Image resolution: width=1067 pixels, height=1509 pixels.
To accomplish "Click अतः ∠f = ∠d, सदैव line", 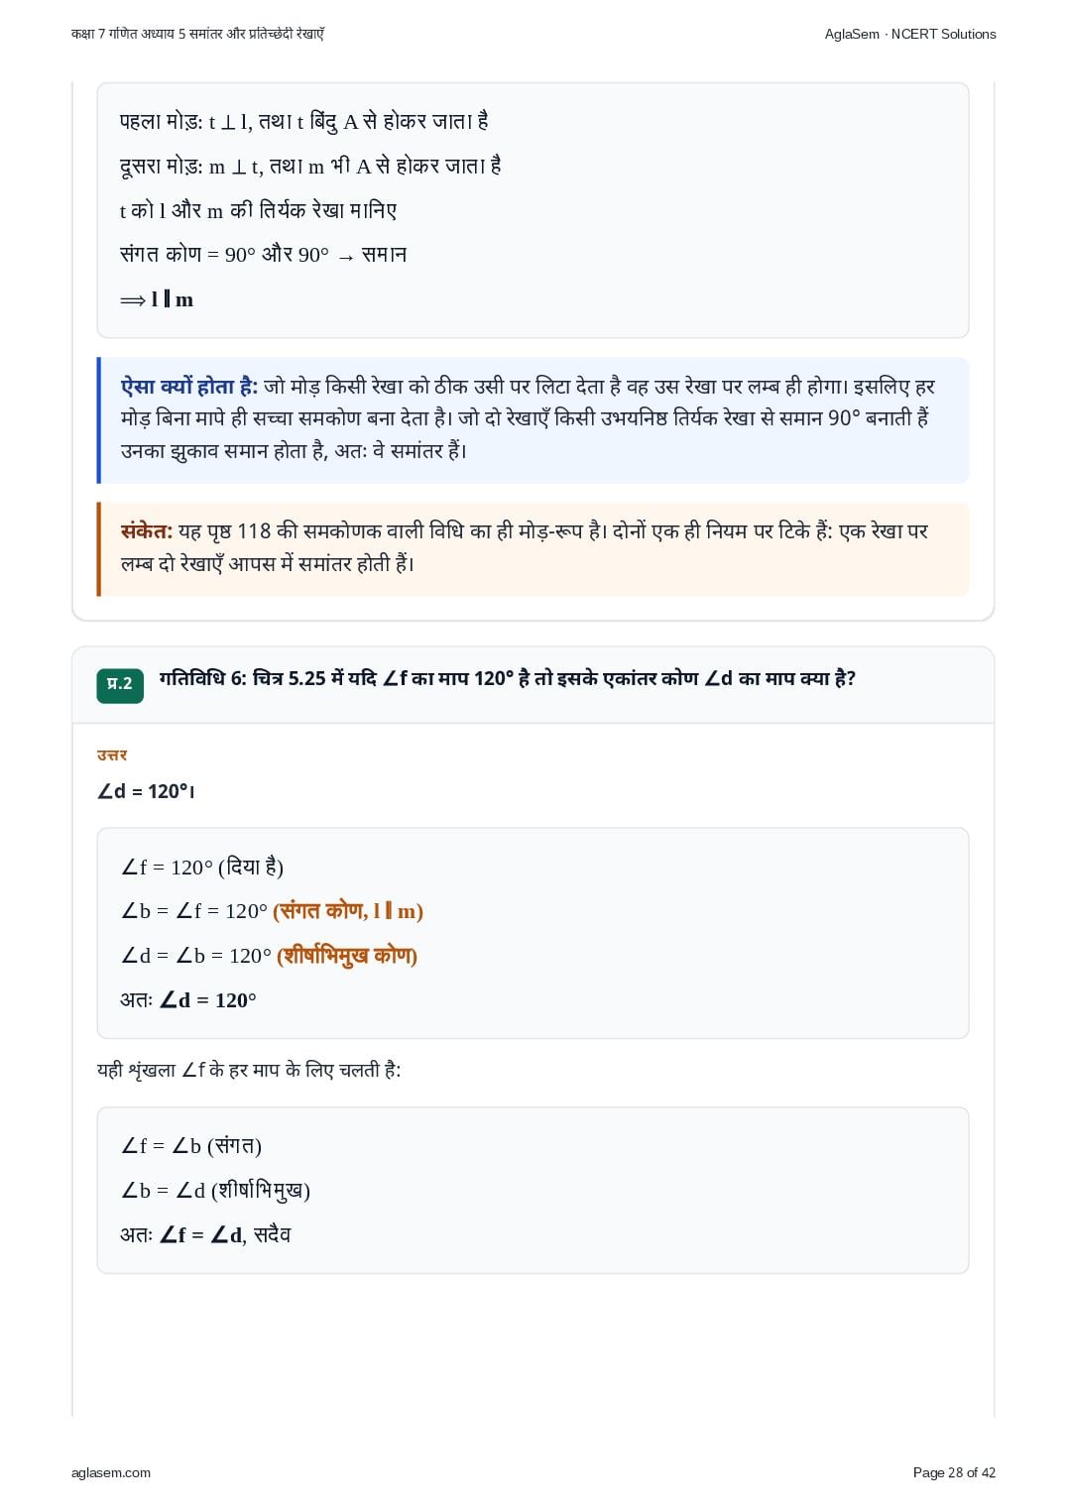I will [x=205, y=1235].
